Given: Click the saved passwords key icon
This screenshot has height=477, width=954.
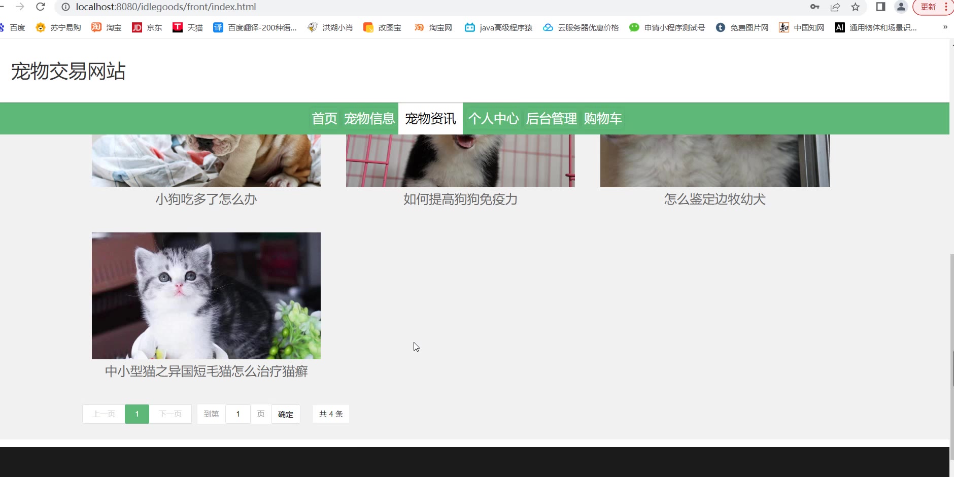Looking at the screenshot, I should pos(815,7).
